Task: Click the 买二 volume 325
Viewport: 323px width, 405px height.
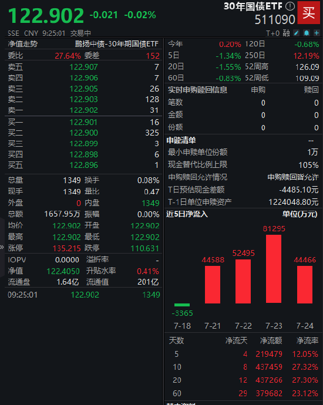Action: tap(152, 133)
